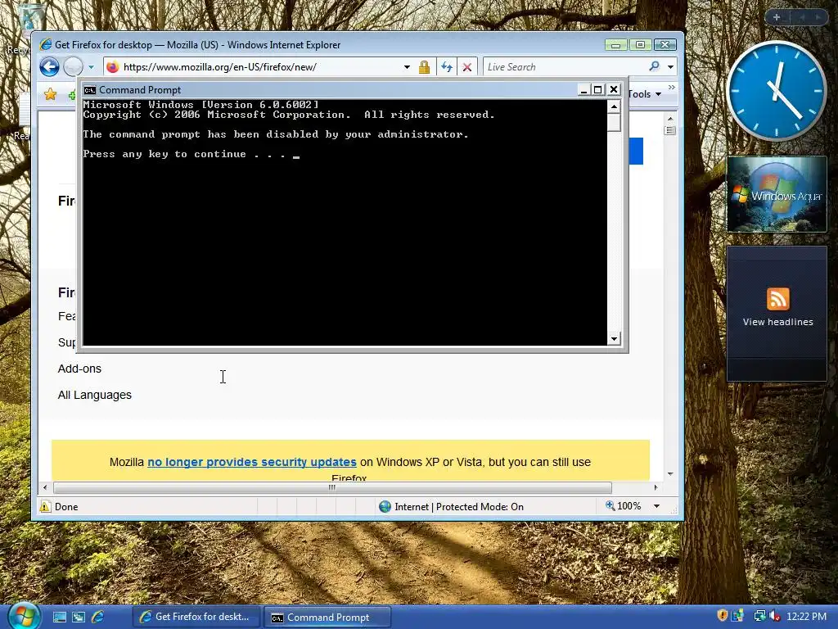Open the Favorites Center star icon
This screenshot has height=629, width=838.
(x=50, y=94)
